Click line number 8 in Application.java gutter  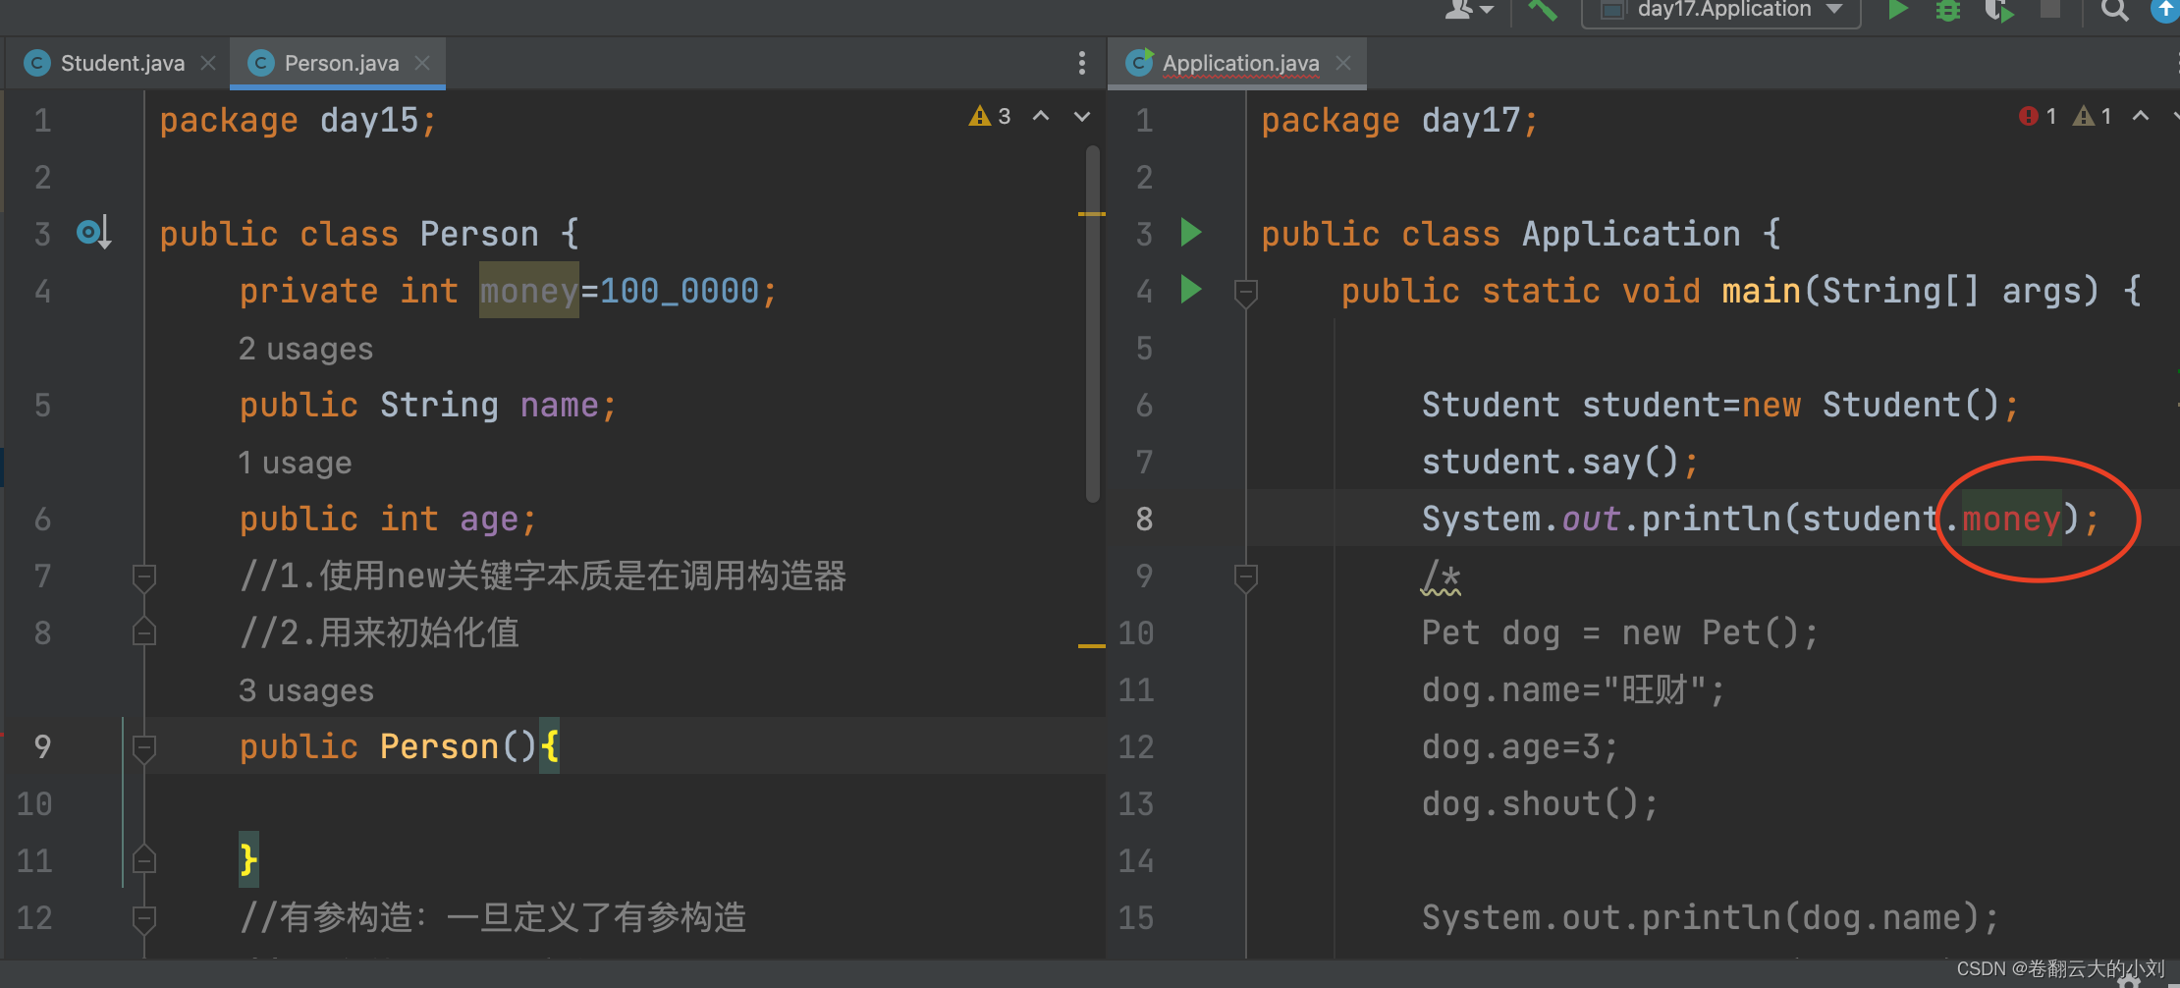pyautogui.click(x=1144, y=519)
